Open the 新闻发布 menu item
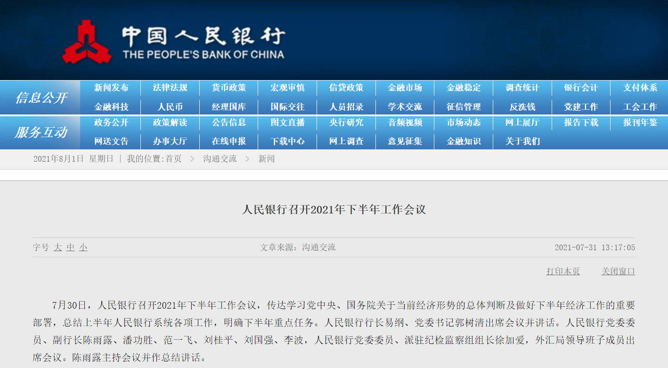The height and width of the screenshot is (368, 668). coord(111,88)
